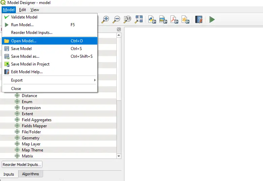Click the Zoom Full icon
The width and height of the screenshot is (263, 181).
[x=139, y=19]
